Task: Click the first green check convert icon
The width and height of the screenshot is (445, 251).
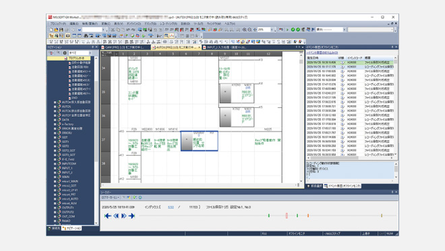Action: pos(293,30)
